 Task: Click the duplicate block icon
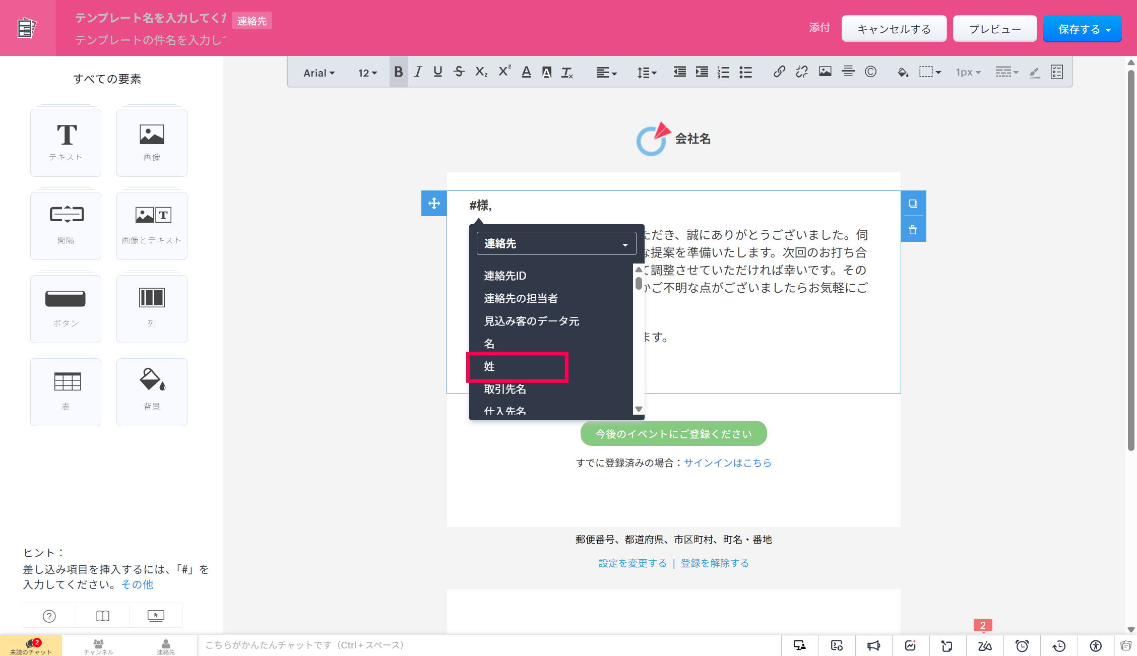pyautogui.click(x=913, y=204)
